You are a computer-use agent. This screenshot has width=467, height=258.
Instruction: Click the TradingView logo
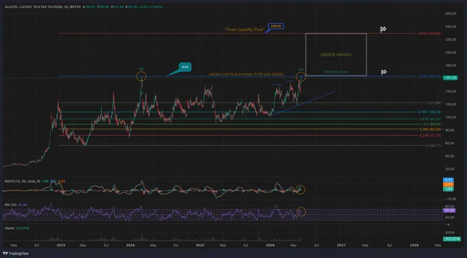pyautogui.click(x=16, y=253)
